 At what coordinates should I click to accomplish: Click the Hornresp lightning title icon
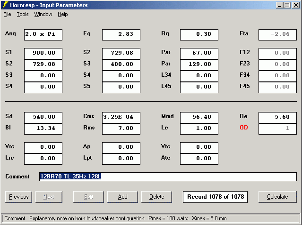[5, 5]
